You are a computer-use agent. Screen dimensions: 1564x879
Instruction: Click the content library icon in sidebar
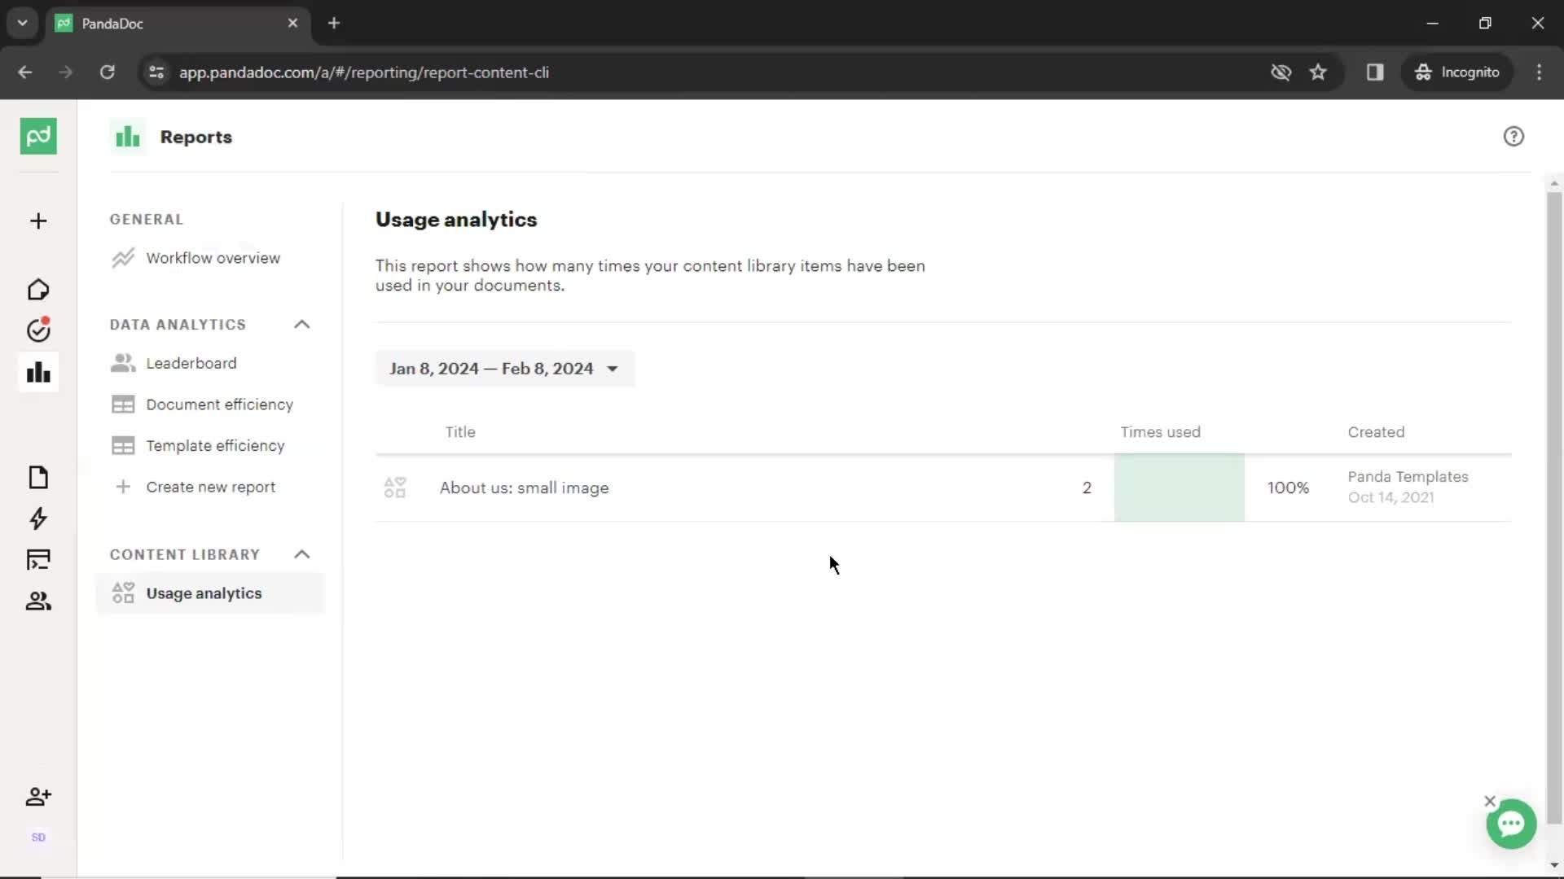37,558
